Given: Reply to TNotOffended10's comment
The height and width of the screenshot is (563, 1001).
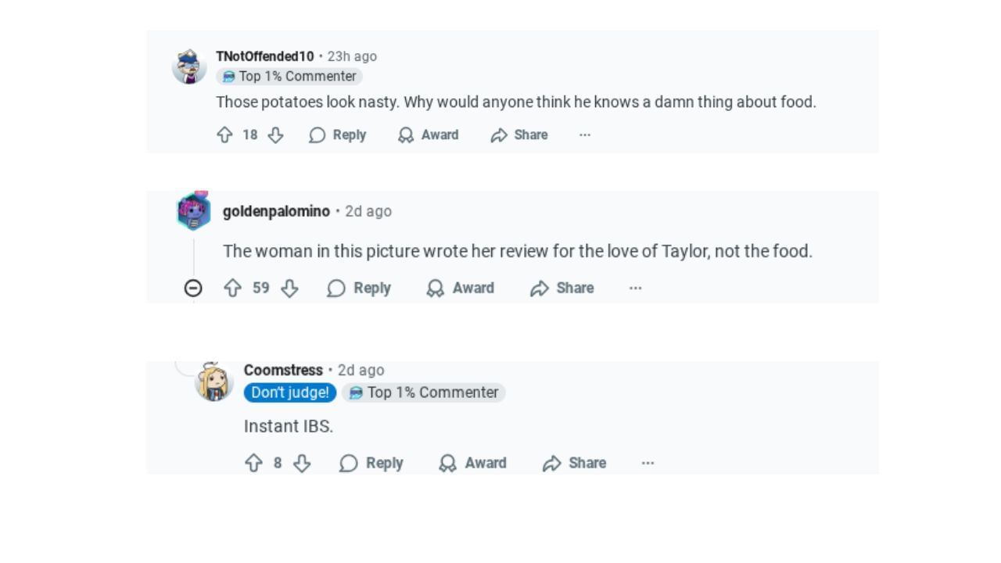Looking at the screenshot, I should coord(338,135).
